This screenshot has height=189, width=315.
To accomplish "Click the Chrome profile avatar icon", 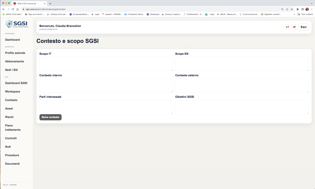I will click(307, 9).
